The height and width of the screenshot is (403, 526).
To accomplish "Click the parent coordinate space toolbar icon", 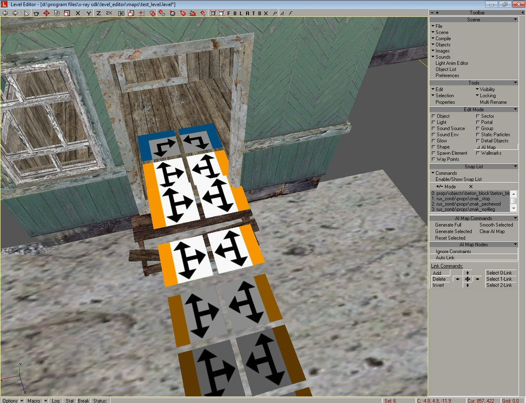I will 121,13.
